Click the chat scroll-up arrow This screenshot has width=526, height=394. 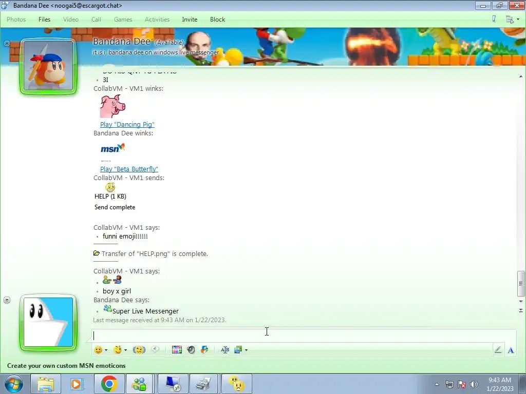point(521,77)
